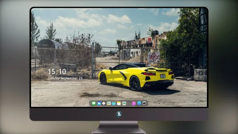This screenshot has height=134, width=238.
Task: Open the pink iTunes Music app
Action: [134, 103]
